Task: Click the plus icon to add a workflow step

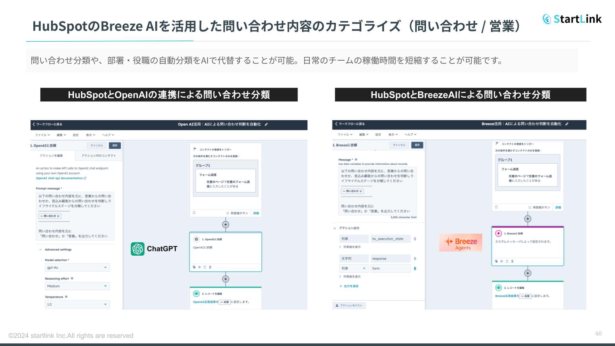Action: [225, 225]
